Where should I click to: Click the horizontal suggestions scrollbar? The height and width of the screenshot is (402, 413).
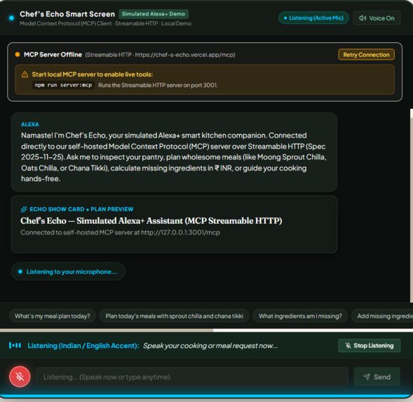point(107,330)
